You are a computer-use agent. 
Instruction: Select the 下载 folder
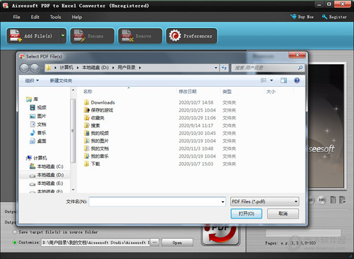coord(92,164)
